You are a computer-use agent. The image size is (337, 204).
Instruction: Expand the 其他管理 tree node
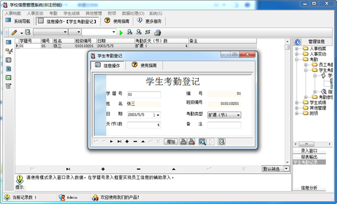(x=297, y=108)
